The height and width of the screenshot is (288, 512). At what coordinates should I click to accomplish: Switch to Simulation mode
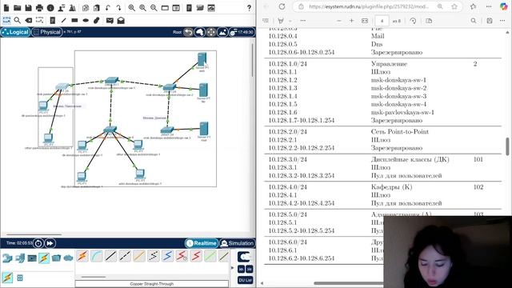click(x=238, y=243)
